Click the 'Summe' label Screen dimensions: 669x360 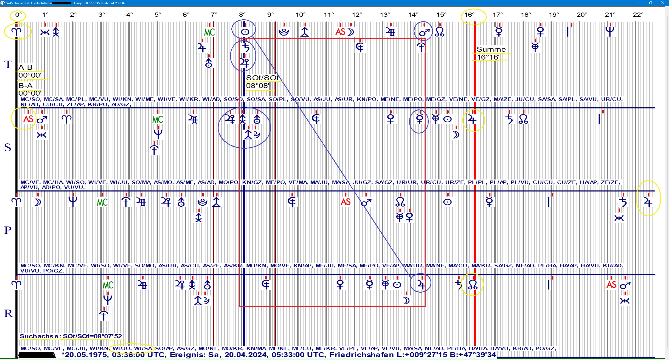[x=491, y=49]
